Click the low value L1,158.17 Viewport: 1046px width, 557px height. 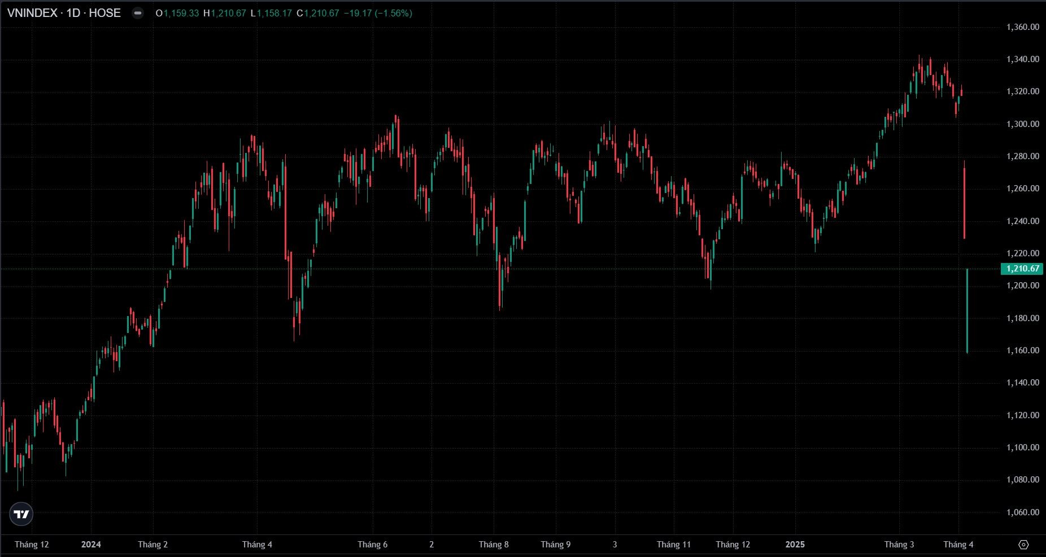(271, 13)
